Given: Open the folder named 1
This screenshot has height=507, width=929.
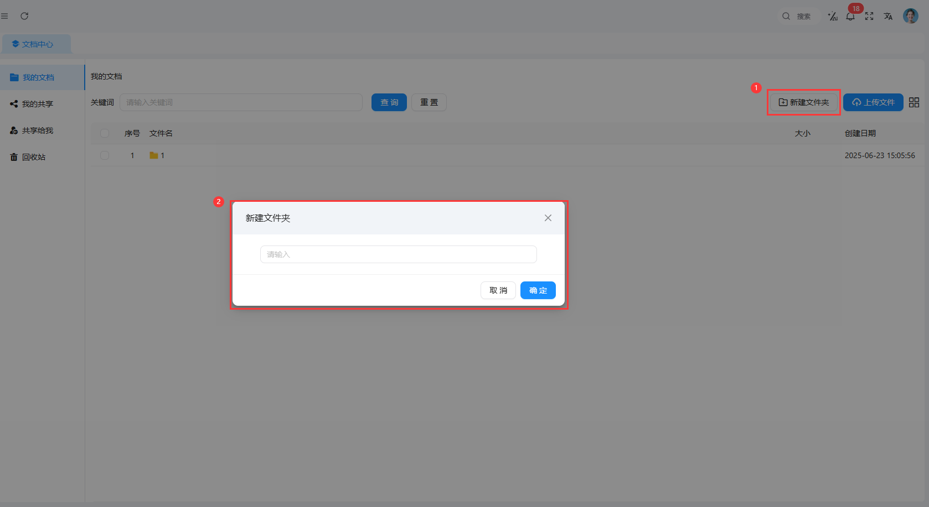Looking at the screenshot, I should coord(157,155).
